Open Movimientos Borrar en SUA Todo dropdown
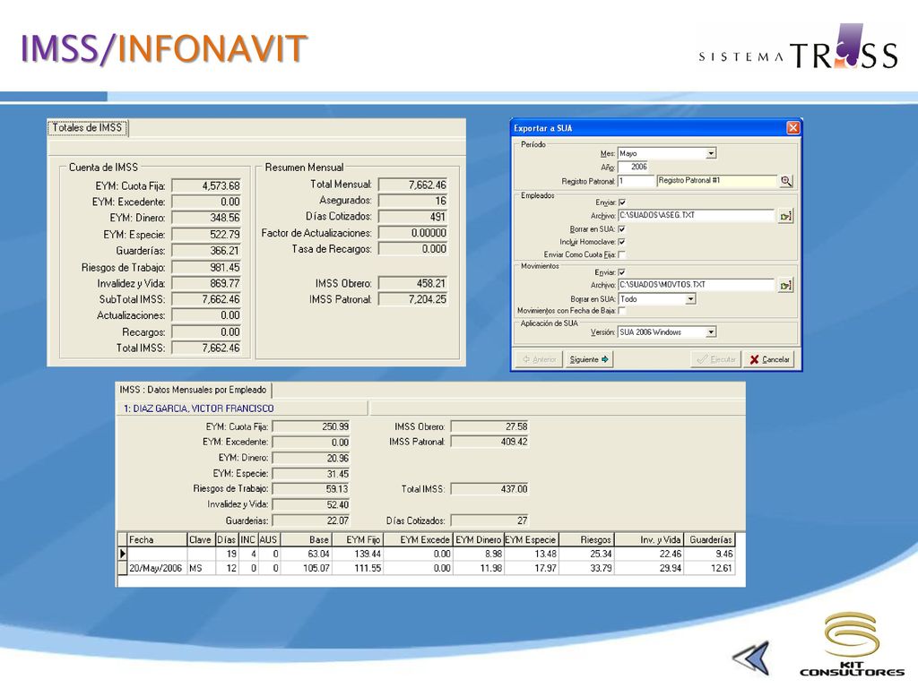 (x=691, y=299)
